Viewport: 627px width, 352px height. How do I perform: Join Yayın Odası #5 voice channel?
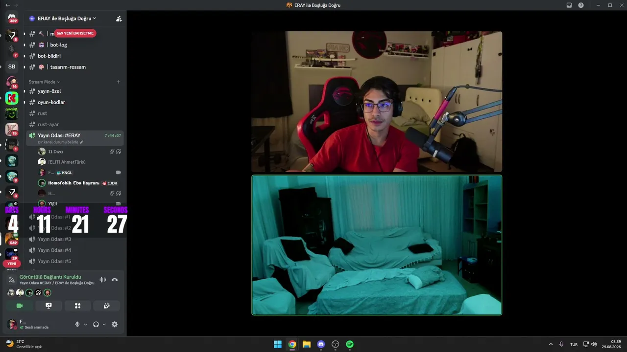74,261
